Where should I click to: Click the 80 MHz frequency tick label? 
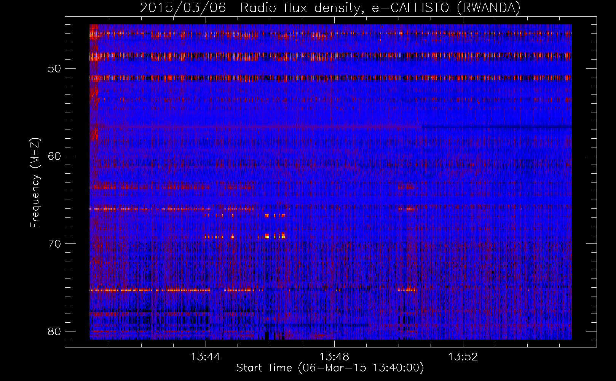click(54, 331)
